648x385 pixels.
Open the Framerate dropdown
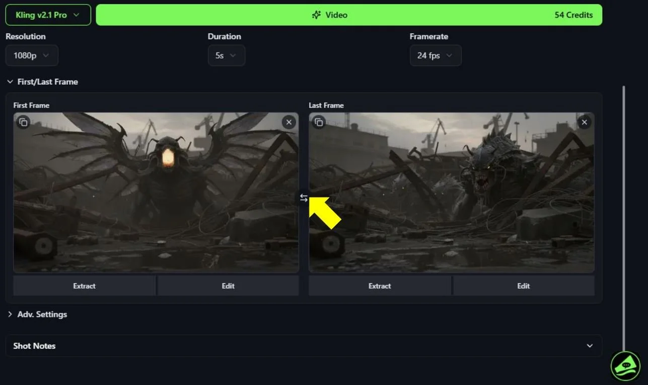click(x=435, y=55)
